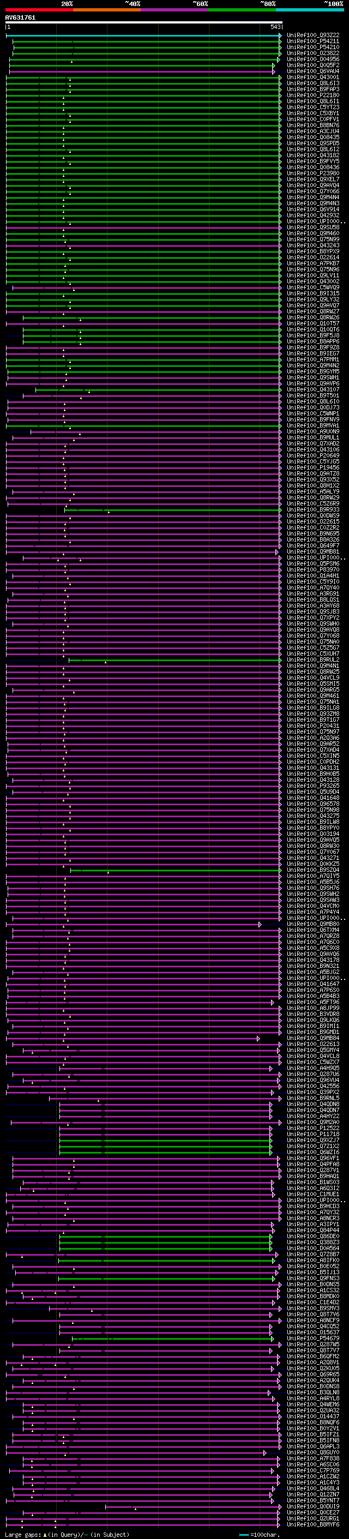The width and height of the screenshot is (349, 1539).
Task: Select the UniRef100_Q43001 entry
Action: [x=313, y=77]
